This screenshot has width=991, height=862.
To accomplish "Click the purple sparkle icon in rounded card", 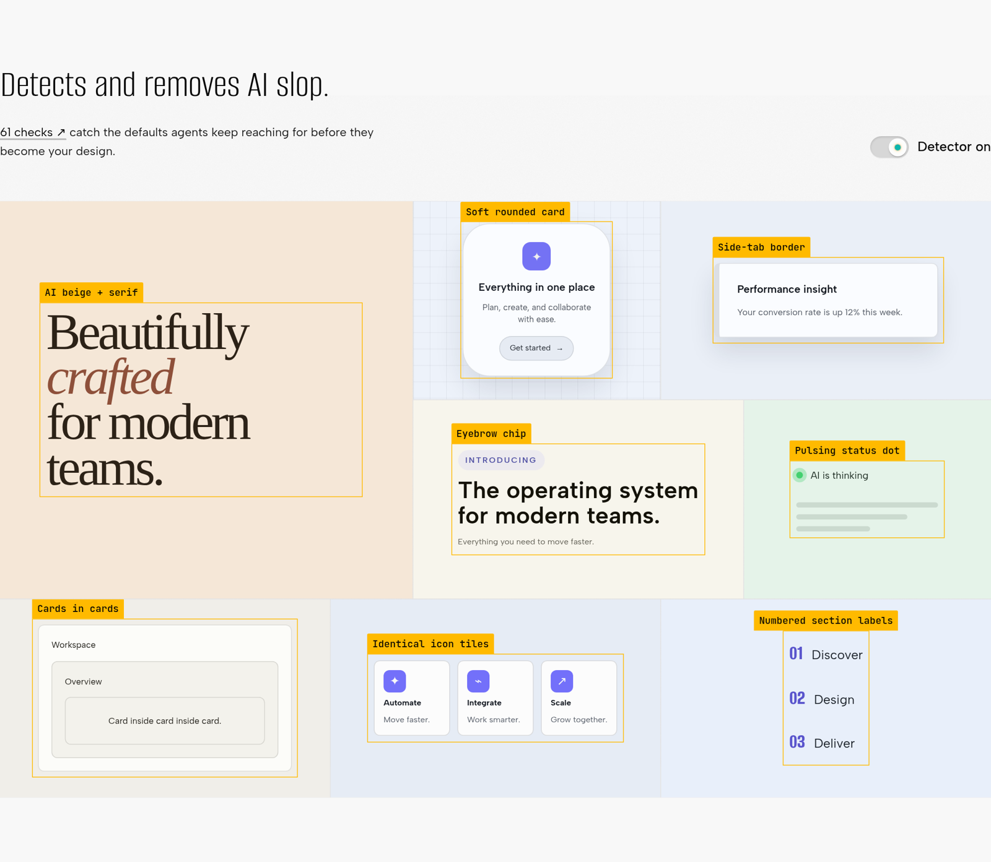I will (536, 256).
